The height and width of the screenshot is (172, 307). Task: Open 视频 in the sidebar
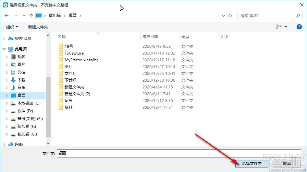pyautogui.click(x=21, y=57)
